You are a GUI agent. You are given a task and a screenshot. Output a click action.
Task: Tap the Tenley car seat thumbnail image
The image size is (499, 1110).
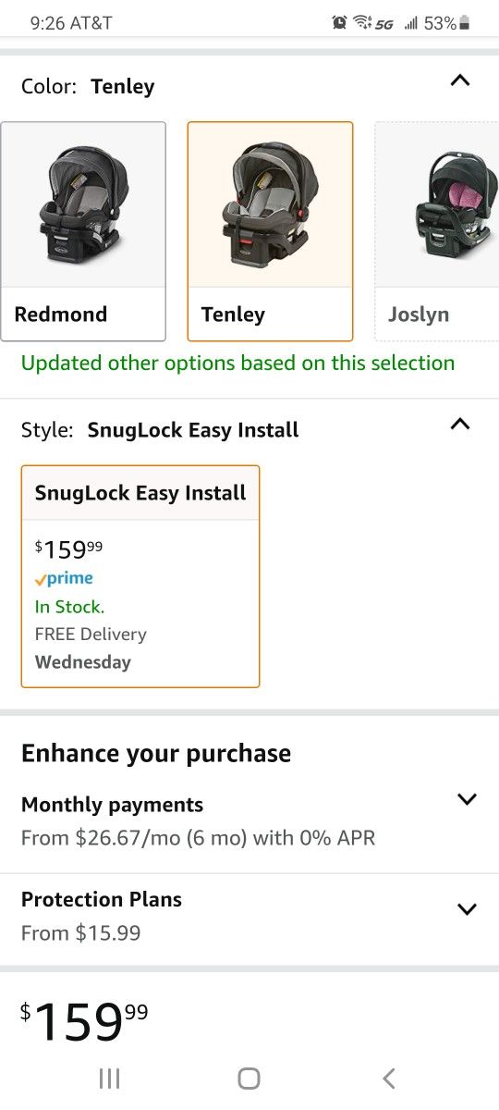[x=270, y=204]
